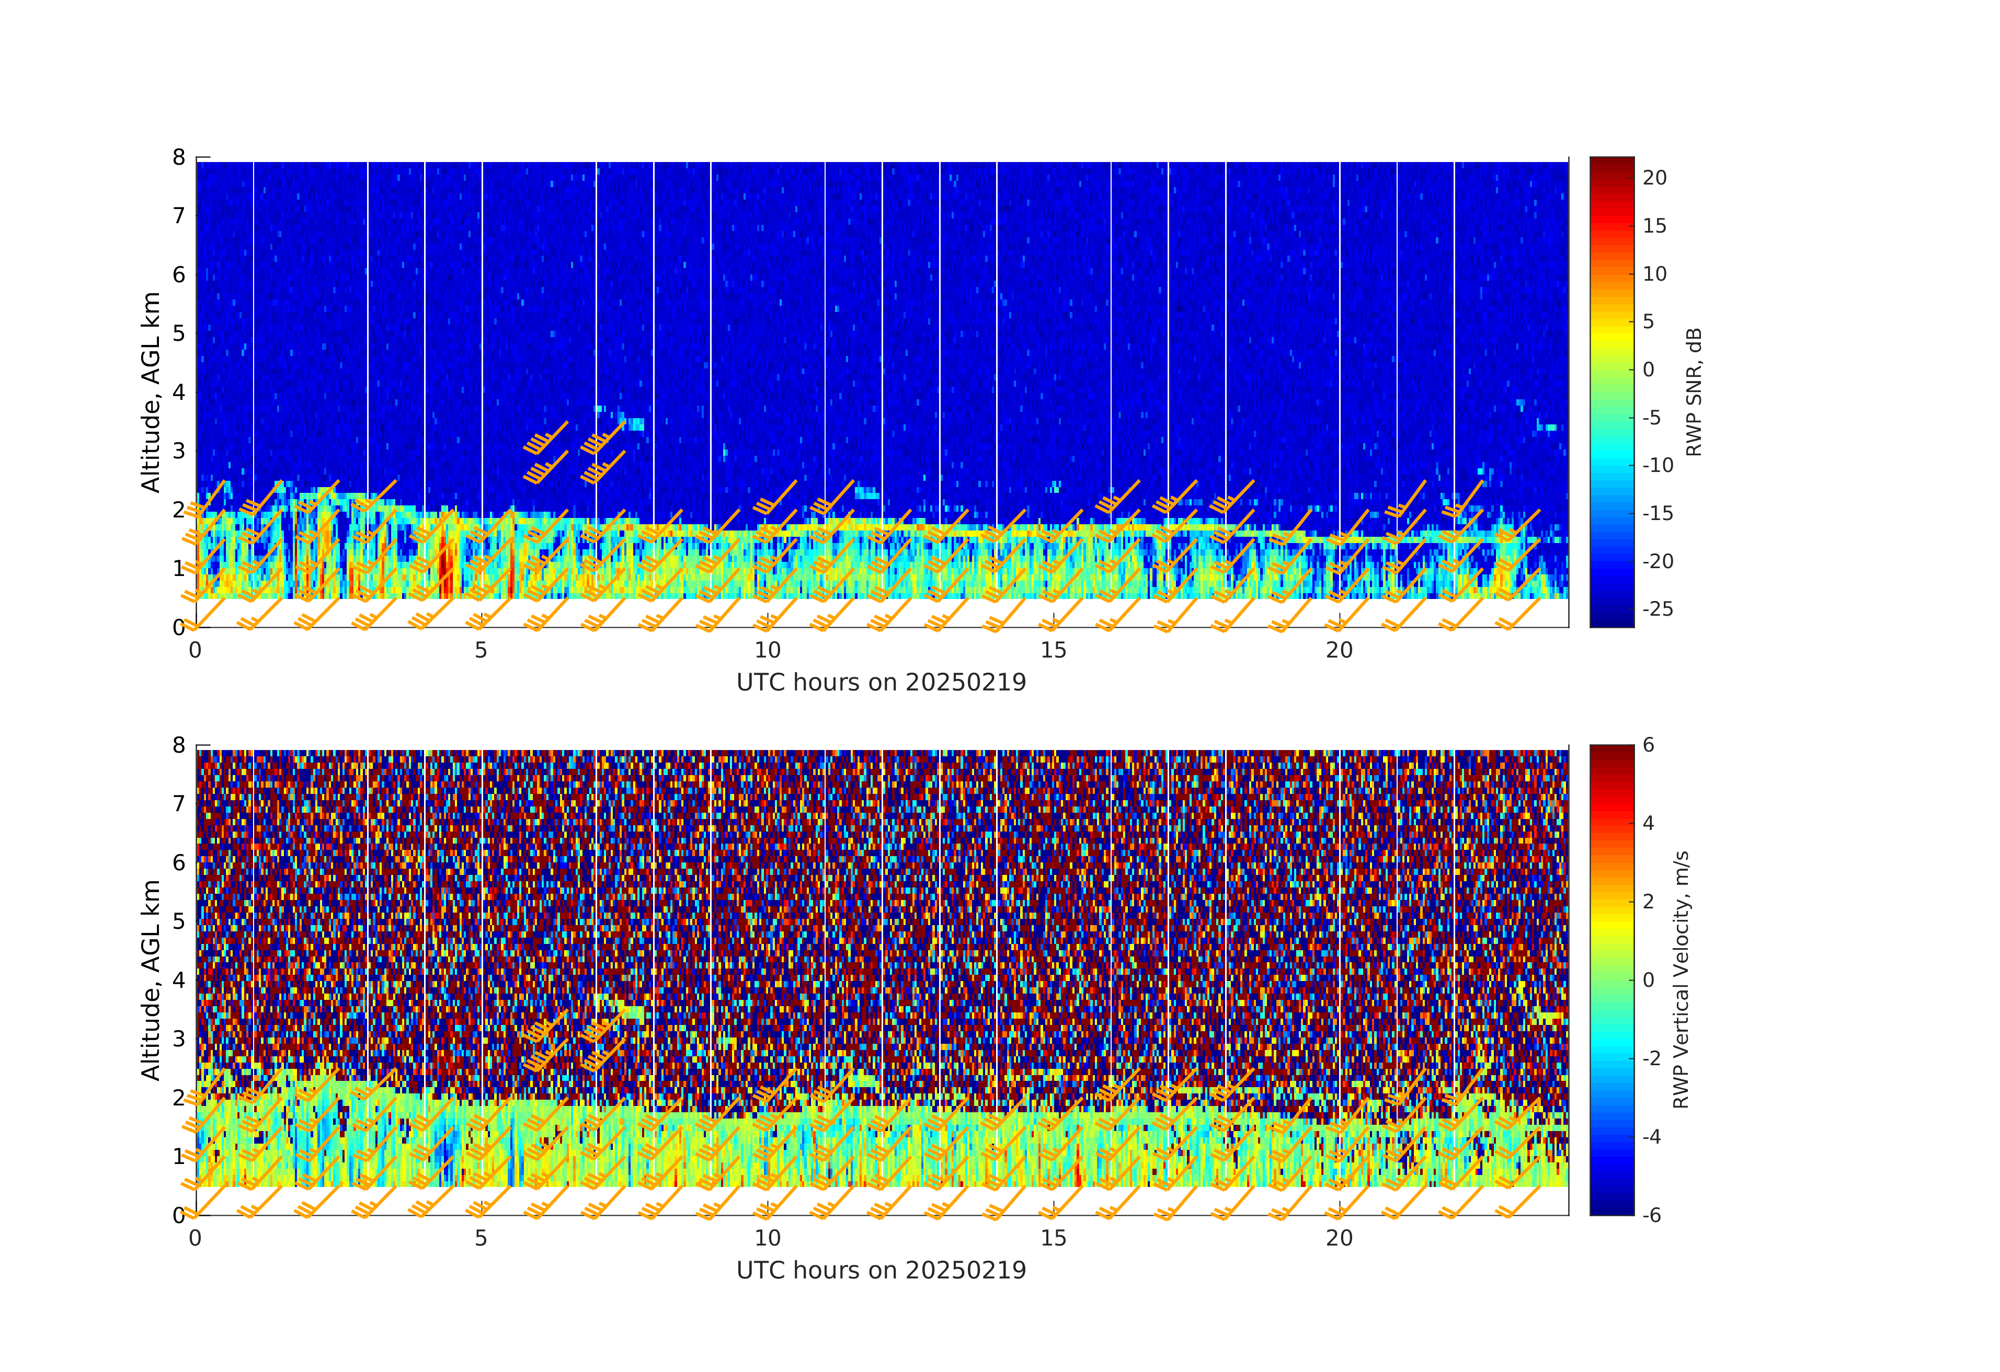Click the x-axis tick '15' of the bottom plot
Screen dimensions: 2000x1372
pyautogui.click(x=1053, y=1238)
